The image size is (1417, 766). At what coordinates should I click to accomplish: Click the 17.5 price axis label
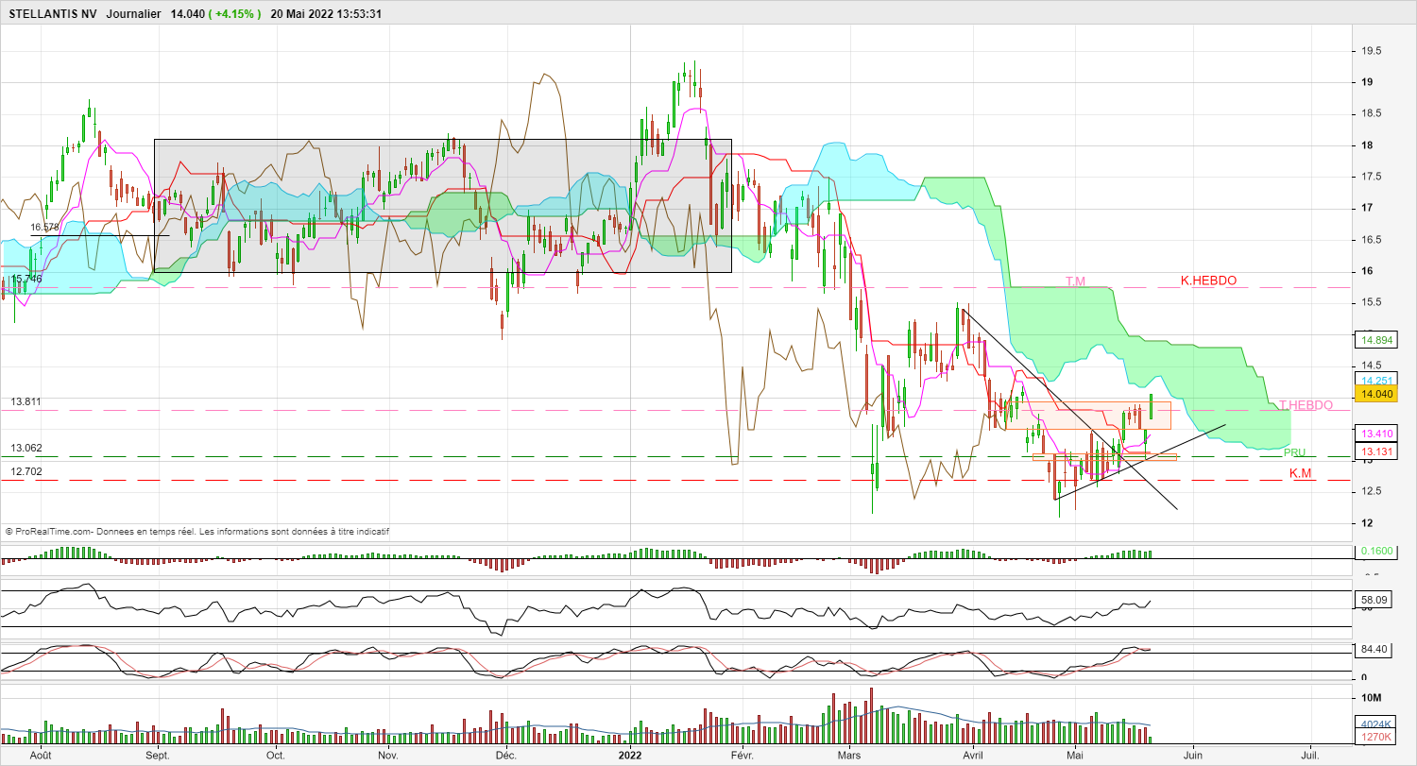[x=1370, y=177]
